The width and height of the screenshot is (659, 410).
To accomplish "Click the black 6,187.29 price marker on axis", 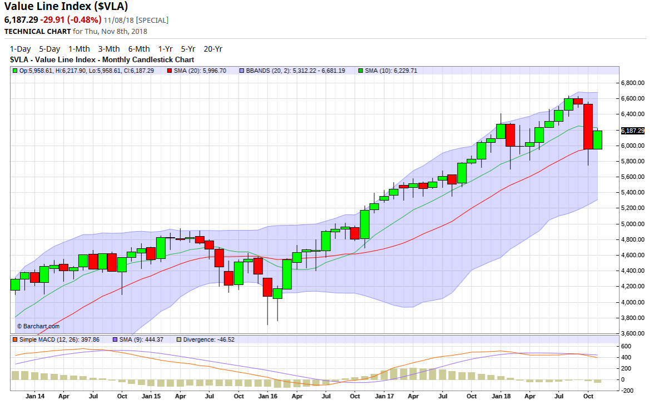I will pos(632,131).
